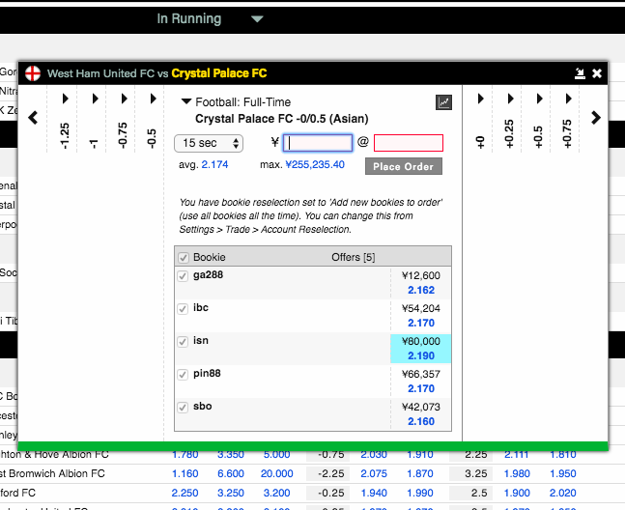Click sbo offer price 2.160
Viewport: 625px width, 510px height.
[x=421, y=421]
